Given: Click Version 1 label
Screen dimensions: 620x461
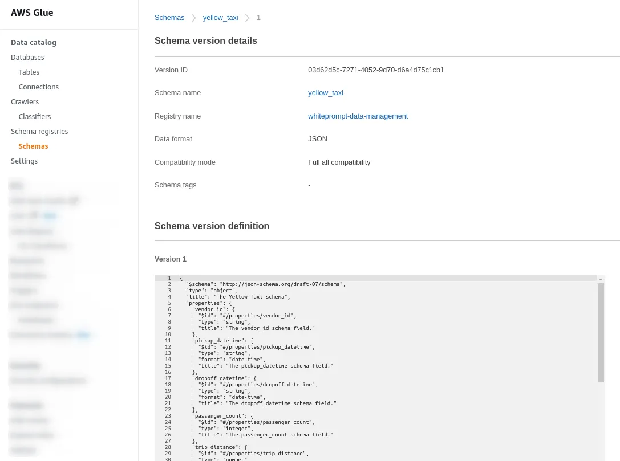Looking at the screenshot, I should [171, 259].
